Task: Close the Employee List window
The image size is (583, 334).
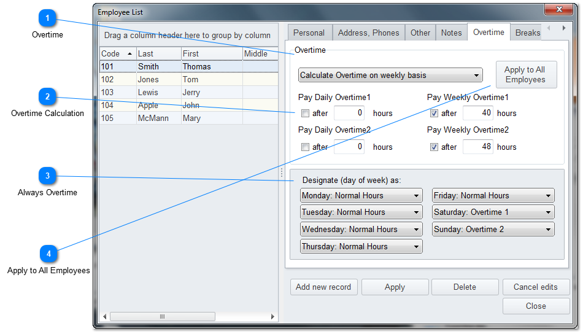Action: point(558,10)
